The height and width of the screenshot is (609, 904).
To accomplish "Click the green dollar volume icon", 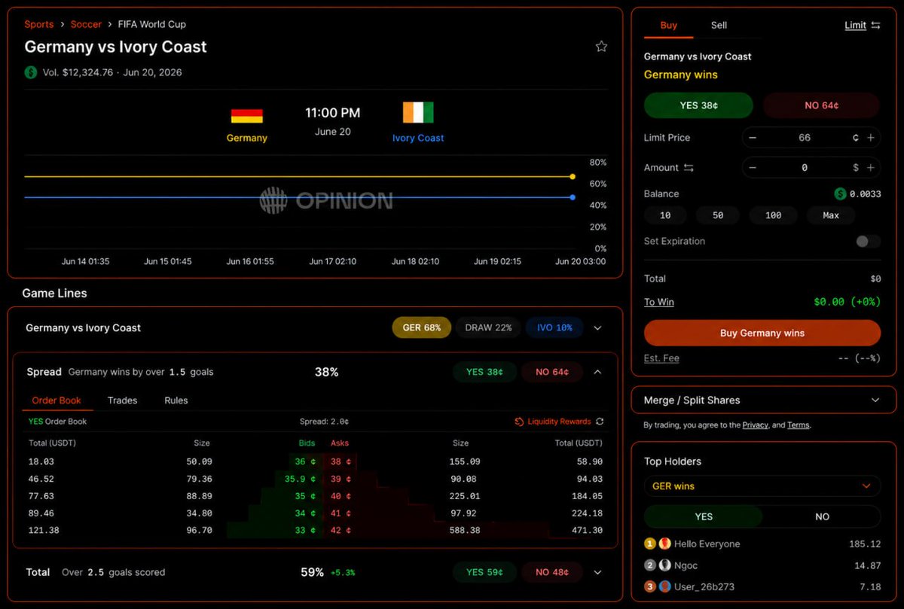I will [31, 73].
